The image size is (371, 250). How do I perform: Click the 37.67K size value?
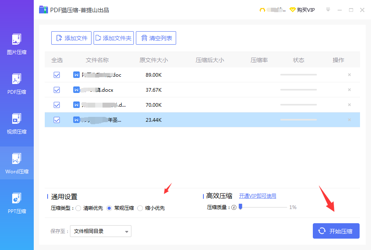point(153,90)
